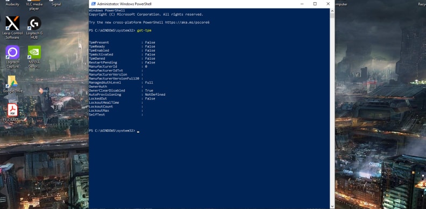Click the LockoutMax output line
The image size is (426, 209).
pos(116,111)
